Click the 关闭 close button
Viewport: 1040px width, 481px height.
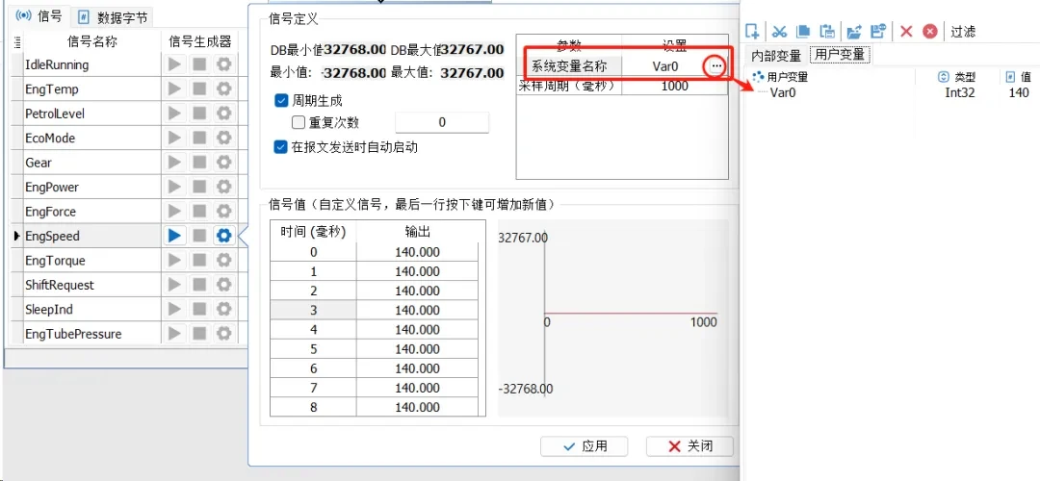pos(689,445)
